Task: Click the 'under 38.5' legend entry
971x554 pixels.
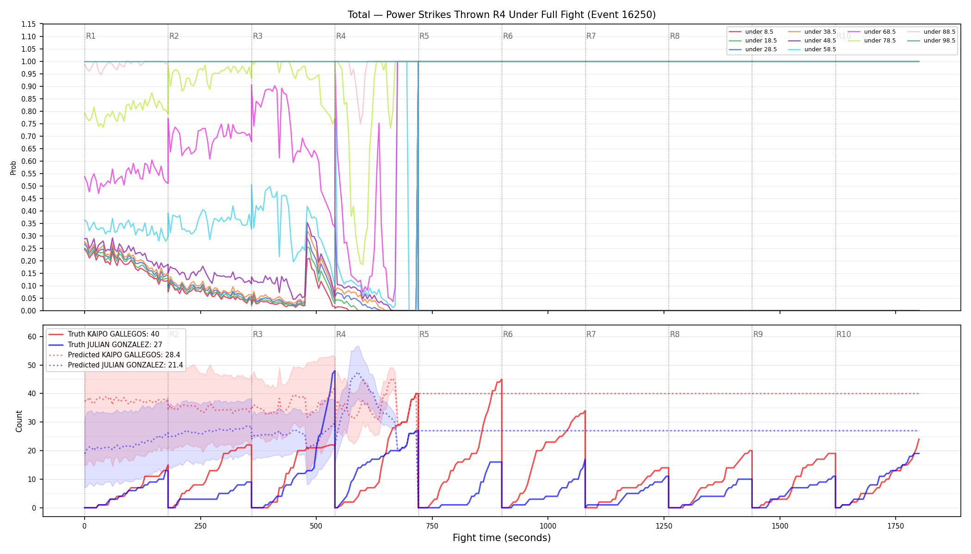Action: [812, 32]
